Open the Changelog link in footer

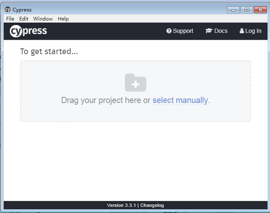152,205
